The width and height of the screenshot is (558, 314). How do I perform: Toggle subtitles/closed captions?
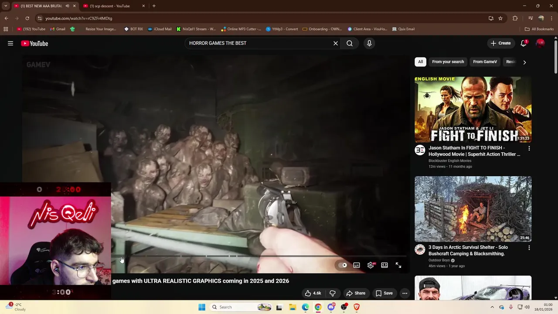click(x=357, y=265)
